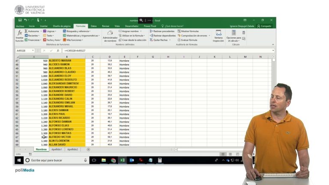
Task: Click Crear desde la selección
Action: tap(133, 40)
